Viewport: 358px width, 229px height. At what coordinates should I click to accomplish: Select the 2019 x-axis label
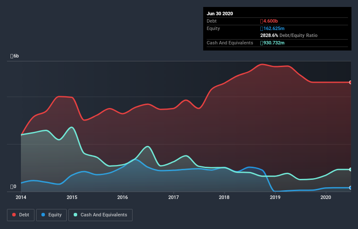coord(275,197)
